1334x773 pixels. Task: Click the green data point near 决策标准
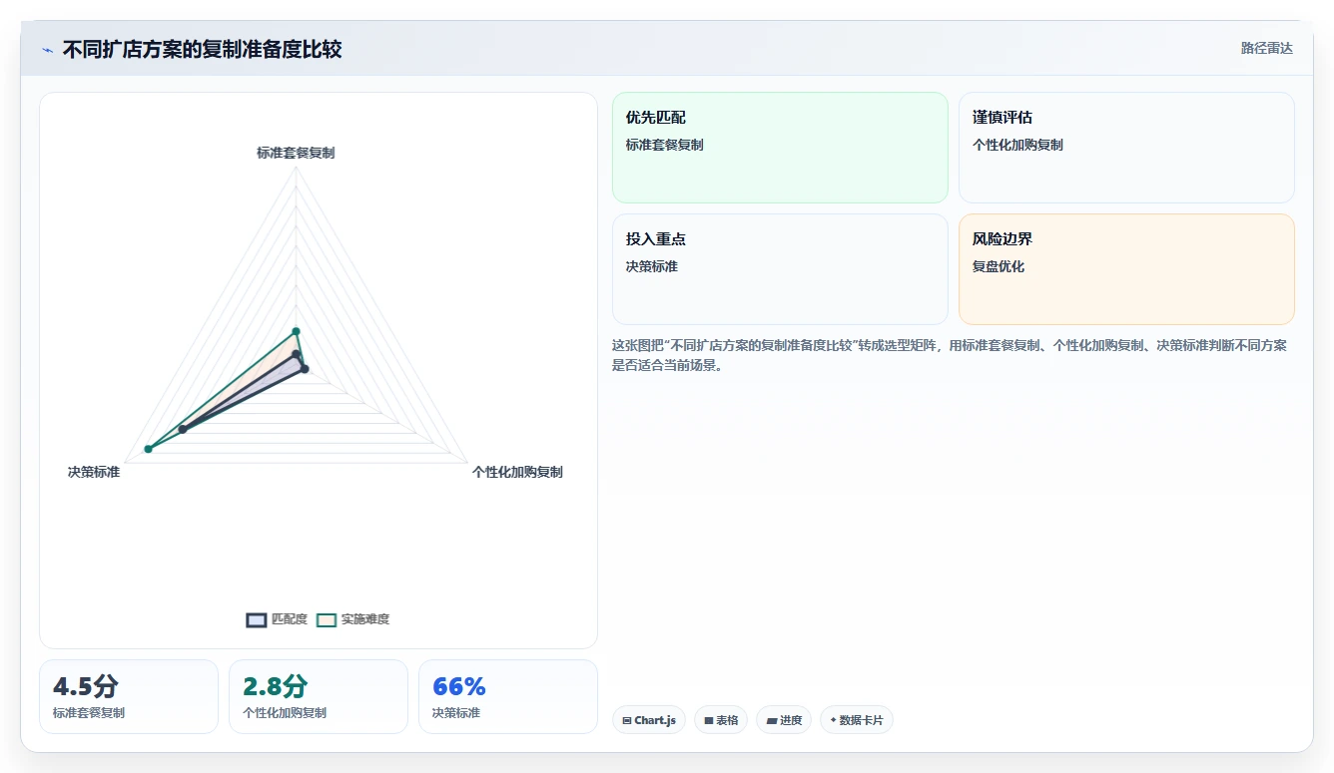[148, 450]
